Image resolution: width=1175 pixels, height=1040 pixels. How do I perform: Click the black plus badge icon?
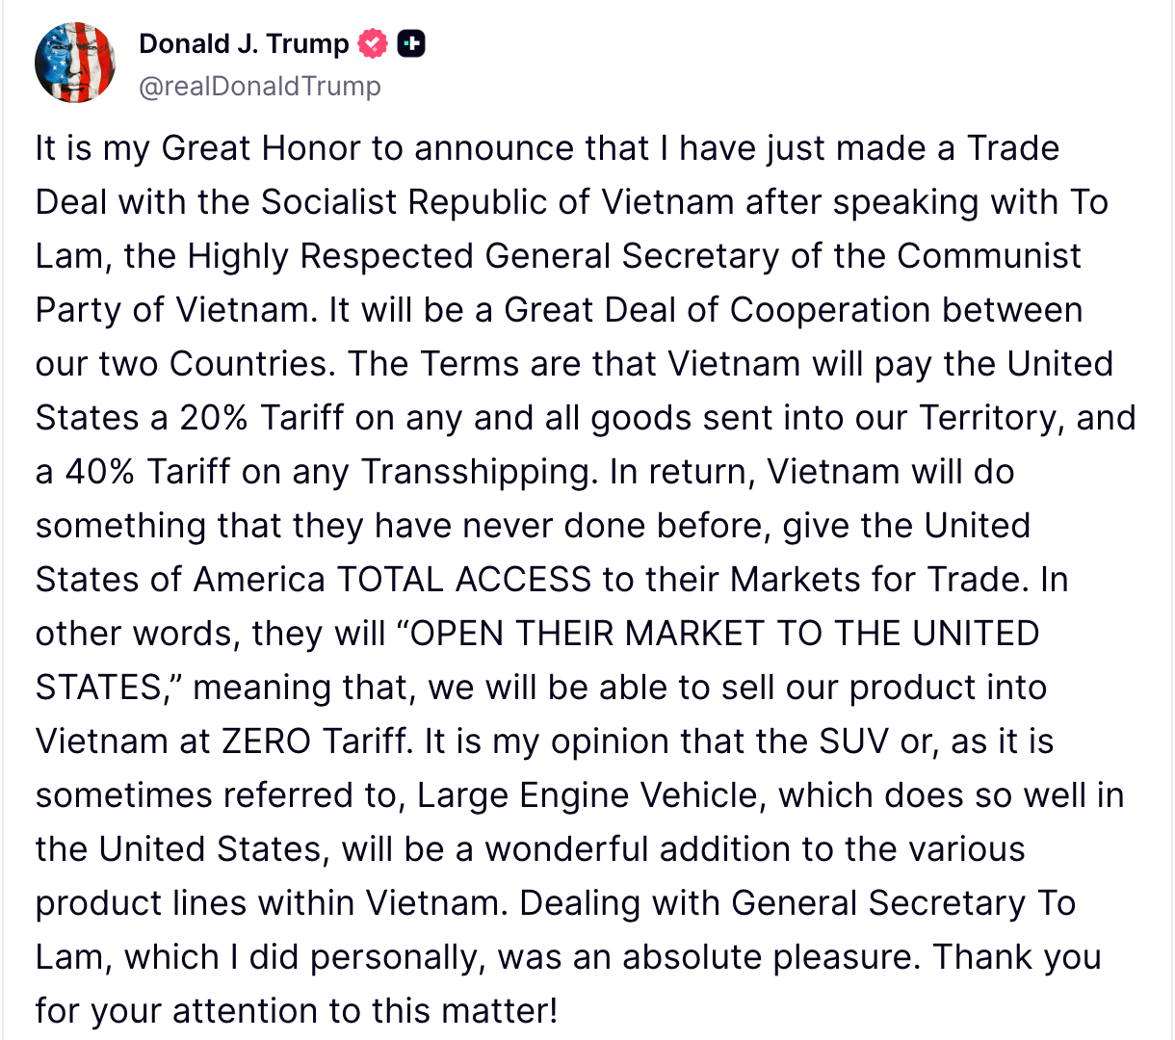pos(411,44)
